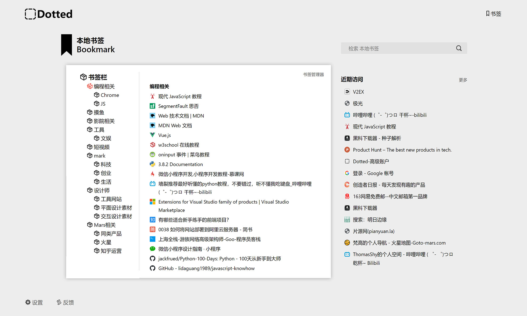This screenshot has height=316, width=527.
Task: Click the MDN favicon for Web 技术文档
Action: [152, 116]
